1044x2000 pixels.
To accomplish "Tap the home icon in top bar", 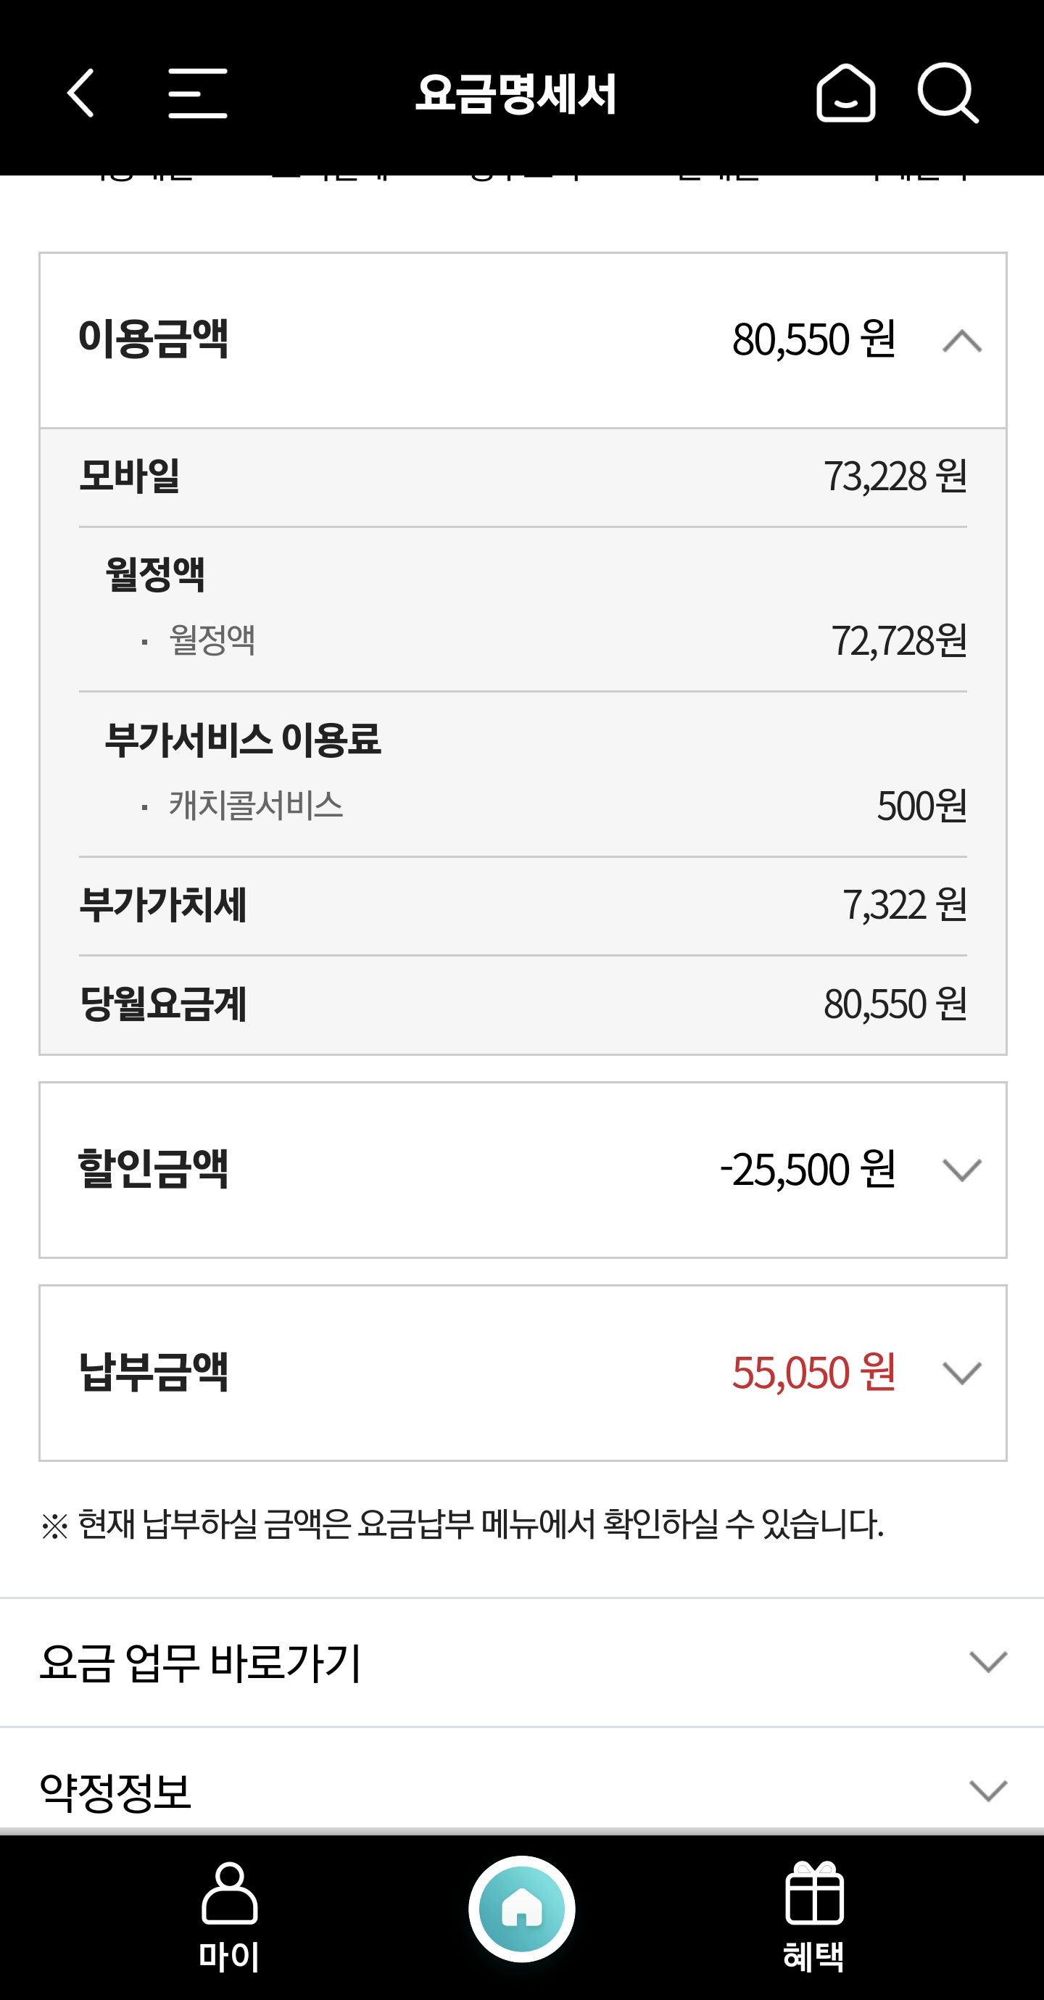I will tap(845, 93).
